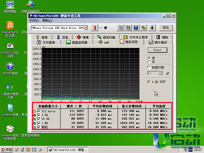Uncheck the 1 MB transfer size checkbox
The height and width of the screenshot is (153, 204).
coord(39,123)
